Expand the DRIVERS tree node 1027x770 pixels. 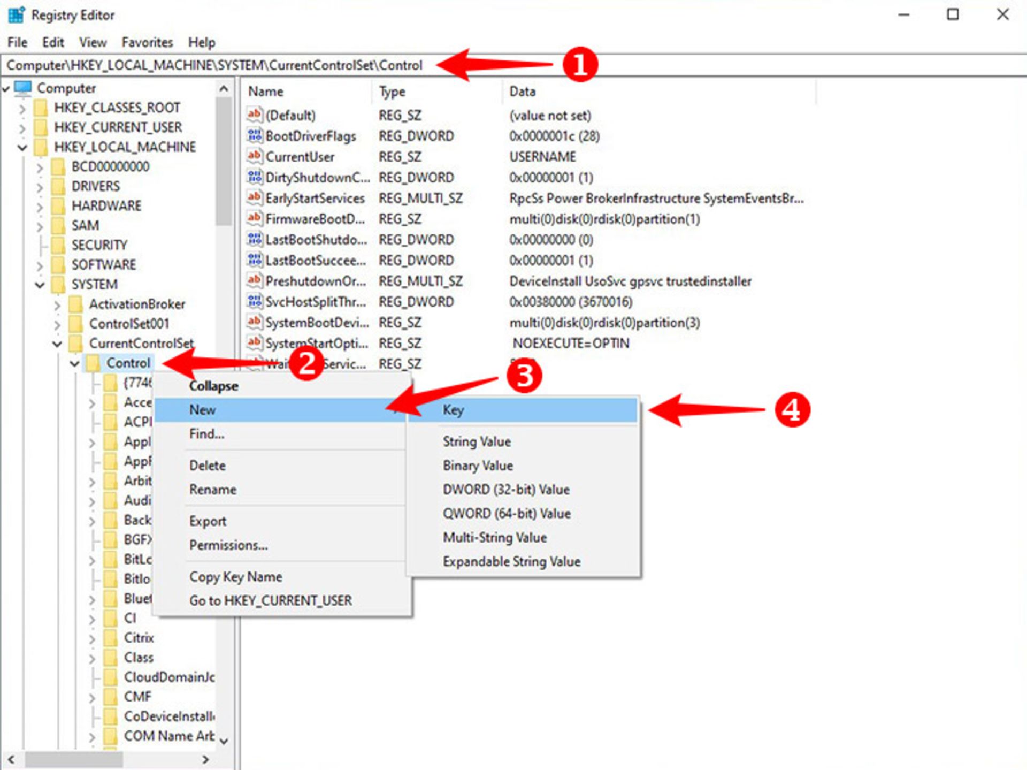tap(40, 186)
